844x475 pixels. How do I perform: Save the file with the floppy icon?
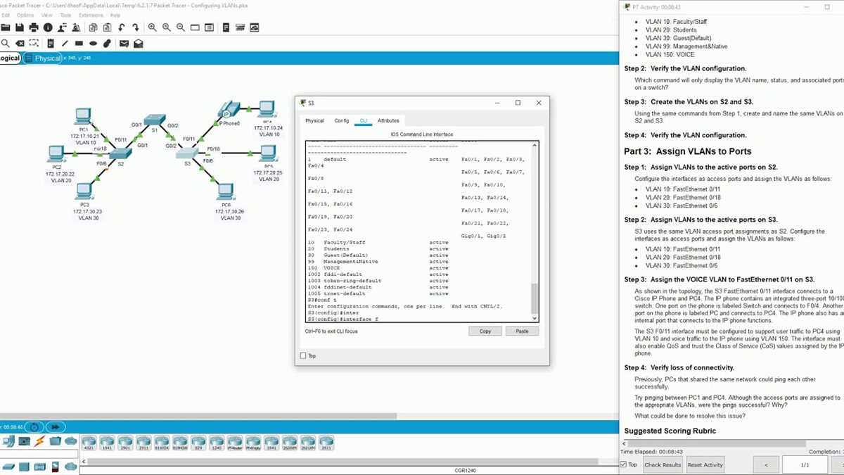pos(20,27)
